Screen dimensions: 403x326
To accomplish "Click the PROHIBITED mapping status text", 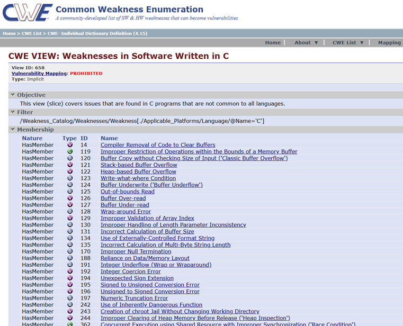I will coord(86,74).
